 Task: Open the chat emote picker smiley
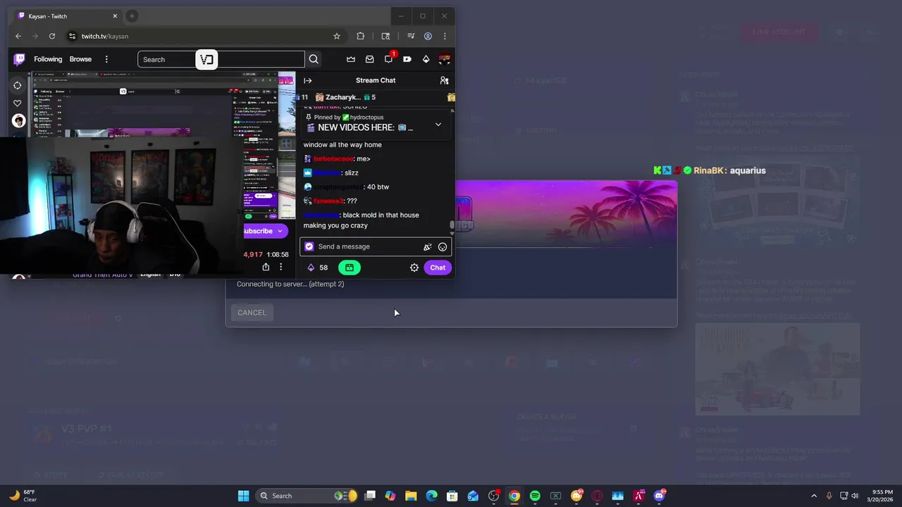point(442,247)
